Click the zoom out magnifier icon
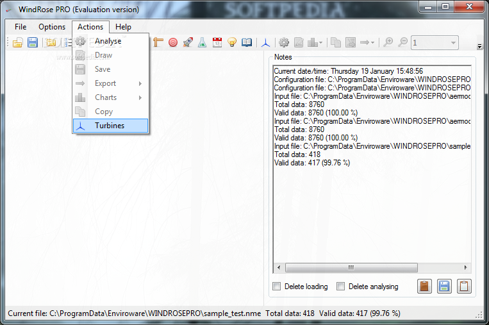This screenshot has height=325, width=489. coord(403,42)
